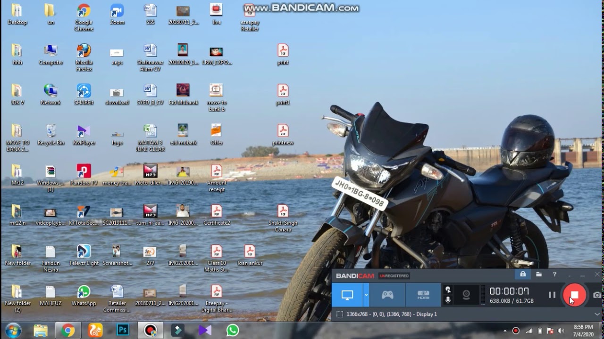
Task: Click recording size 638.0KB / 61.7GB
Action: click(512, 301)
